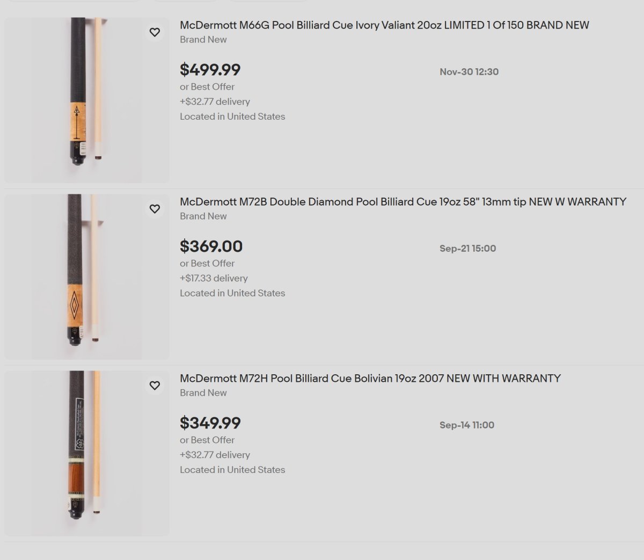Click the $499.99 price
Image resolution: width=644 pixels, height=560 pixels.
pos(210,70)
